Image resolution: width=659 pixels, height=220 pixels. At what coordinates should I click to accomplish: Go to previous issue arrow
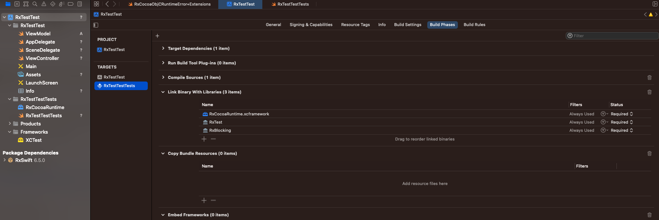tap(645, 15)
